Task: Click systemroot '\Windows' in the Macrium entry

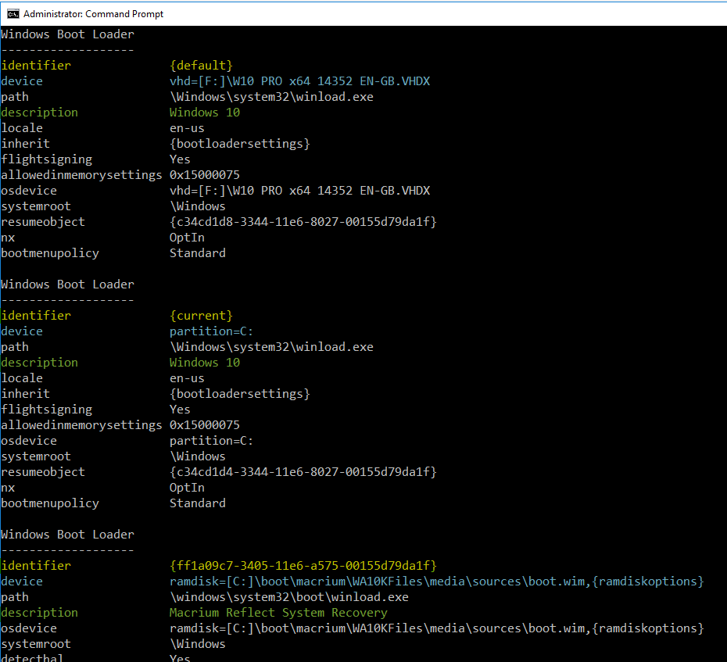Action: [198, 644]
